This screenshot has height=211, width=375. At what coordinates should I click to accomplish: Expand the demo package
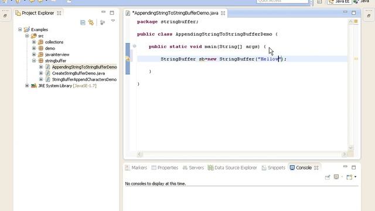(34, 48)
